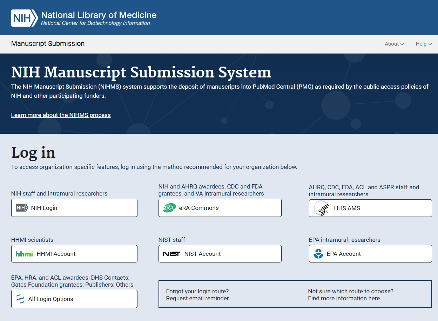Screen dimensions: 438x321
Task: Select NIST Account login
Action: pyautogui.click(x=220, y=254)
